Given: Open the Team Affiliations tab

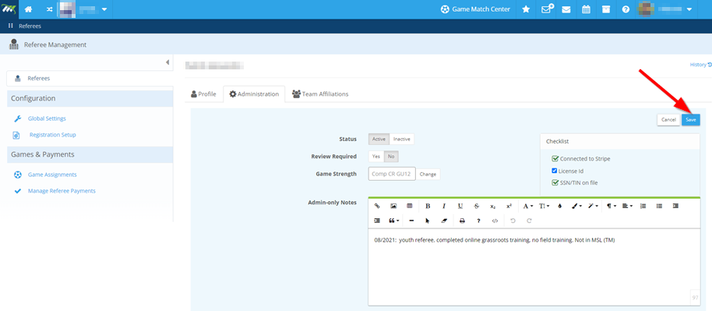Looking at the screenshot, I should tap(320, 94).
